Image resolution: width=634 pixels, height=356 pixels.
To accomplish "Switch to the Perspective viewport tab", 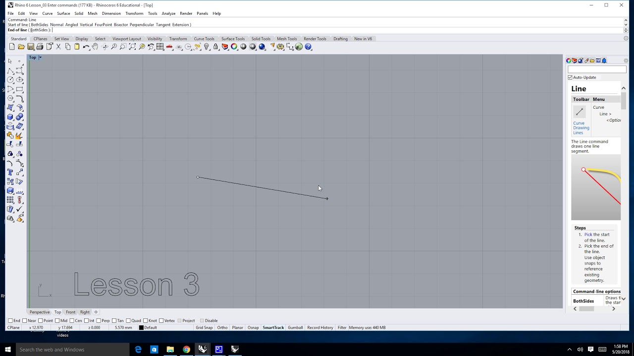I will [x=40, y=312].
